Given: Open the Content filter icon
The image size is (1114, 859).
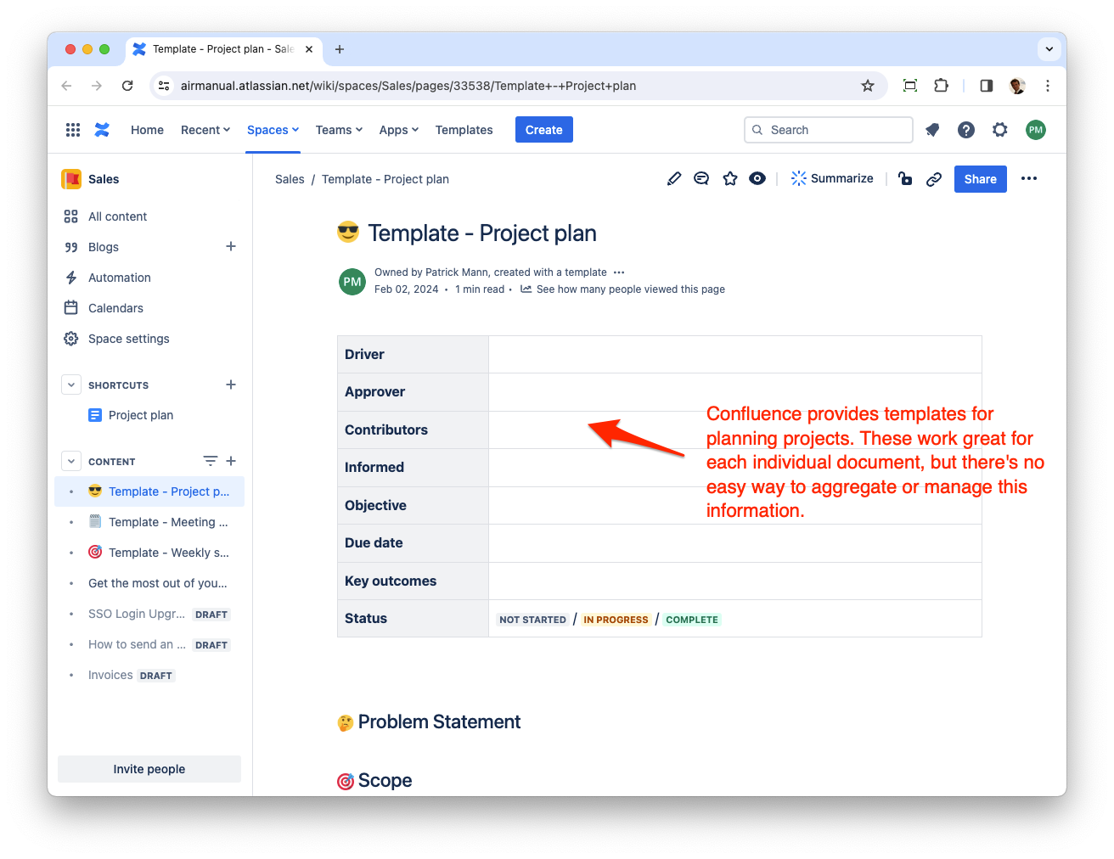Looking at the screenshot, I should tap(211, 461).
